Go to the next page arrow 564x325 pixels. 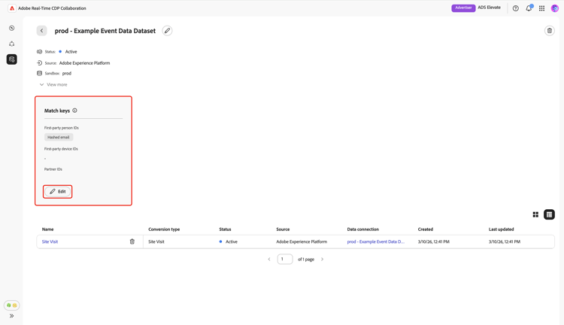click(323, 259)
